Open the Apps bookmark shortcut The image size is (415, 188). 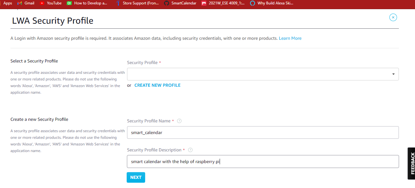pyautogui.click(x=6, y=3)
